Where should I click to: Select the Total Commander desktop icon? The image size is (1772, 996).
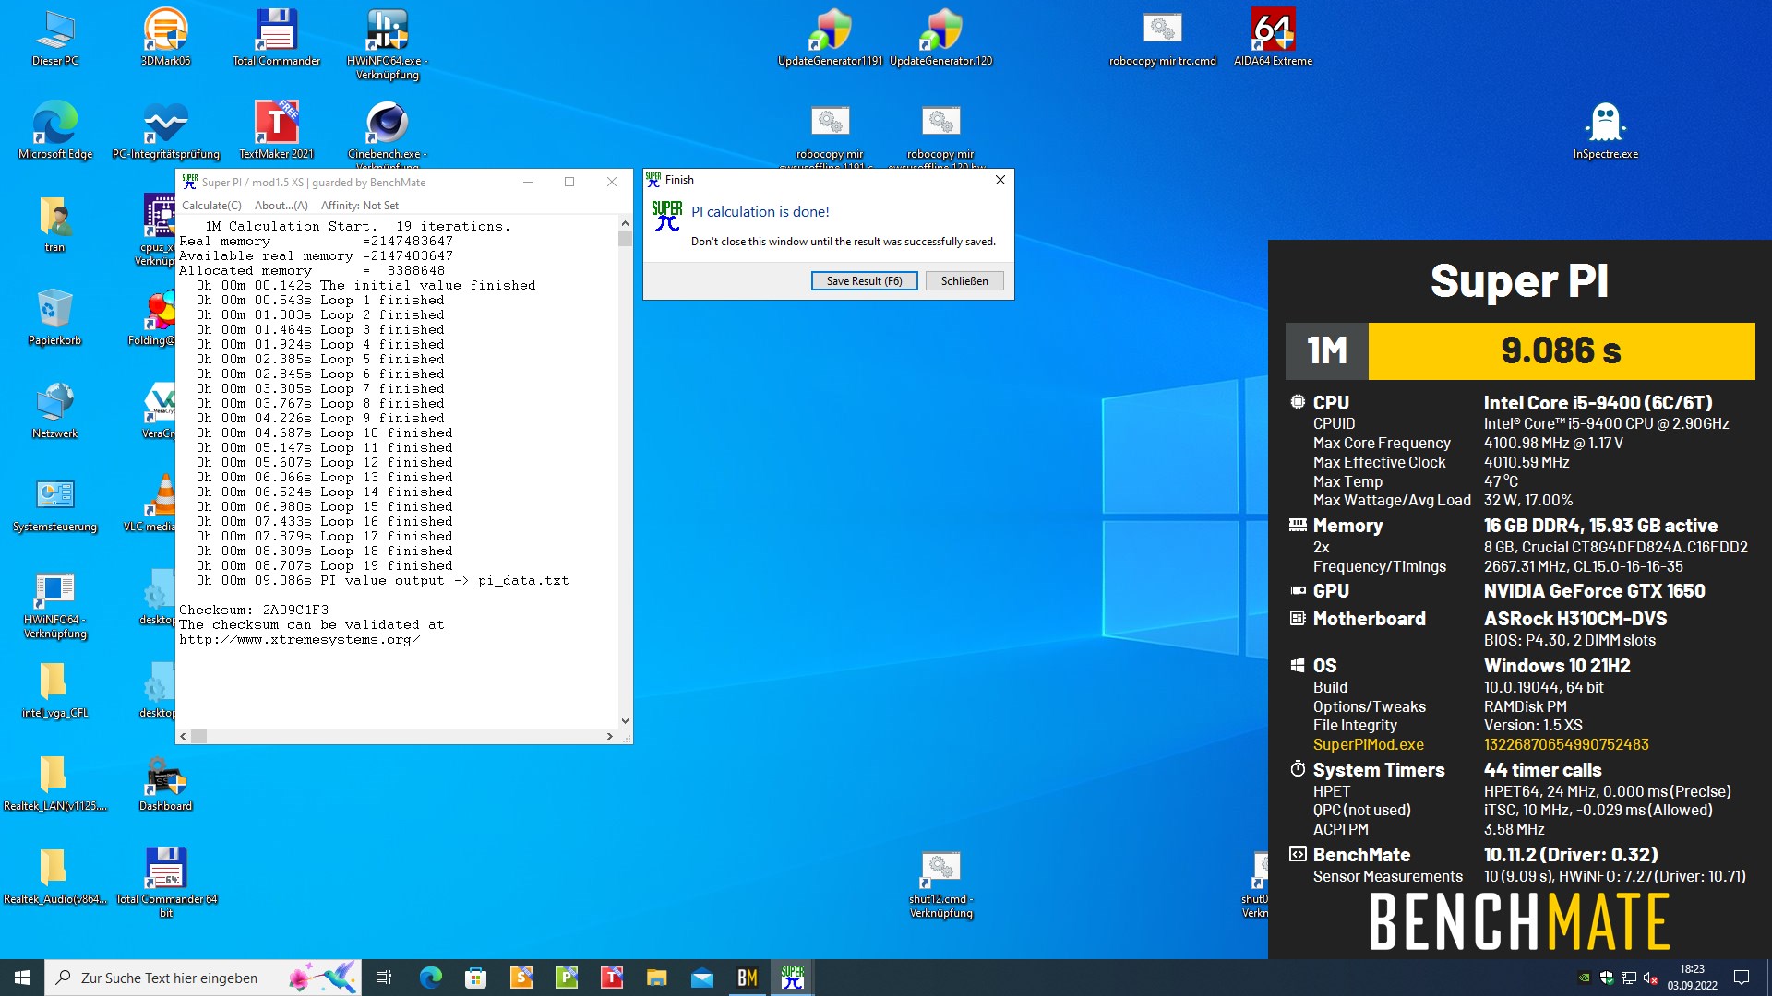pyautogui.click(x=277, y=39)
